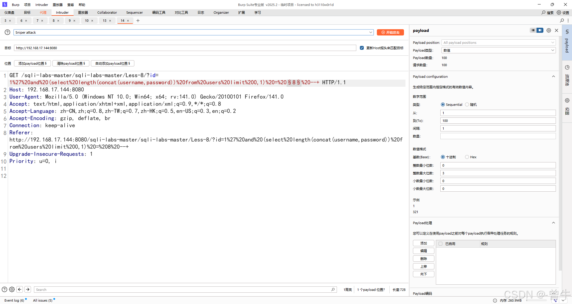572x304 pixels.
Task: Click the 到(To) value field
Action: [x=498, y=121]
